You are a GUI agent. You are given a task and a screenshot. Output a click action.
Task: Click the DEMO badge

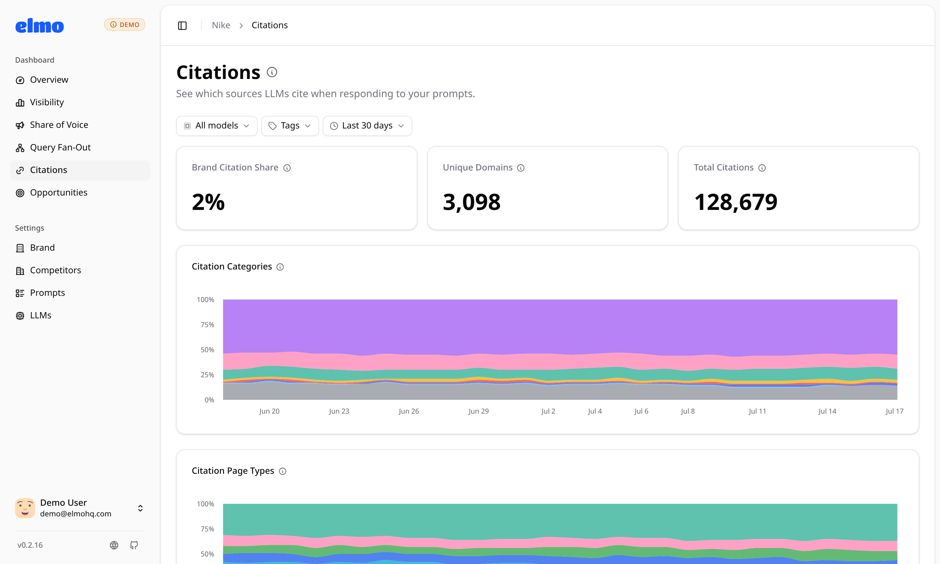pyautogui.click(x=125, y=25)
